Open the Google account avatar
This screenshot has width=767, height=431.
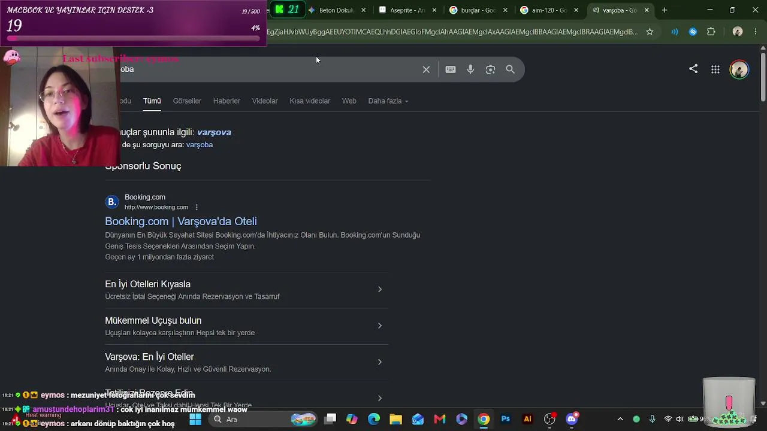click(x=739, y=69)
